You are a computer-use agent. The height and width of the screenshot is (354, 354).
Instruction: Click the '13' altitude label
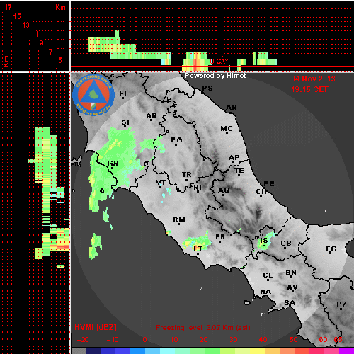coord(26,25)
